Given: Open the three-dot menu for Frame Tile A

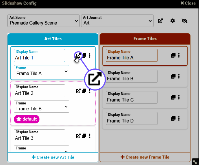Looking at the screenshot, I should tap(179, 55).
